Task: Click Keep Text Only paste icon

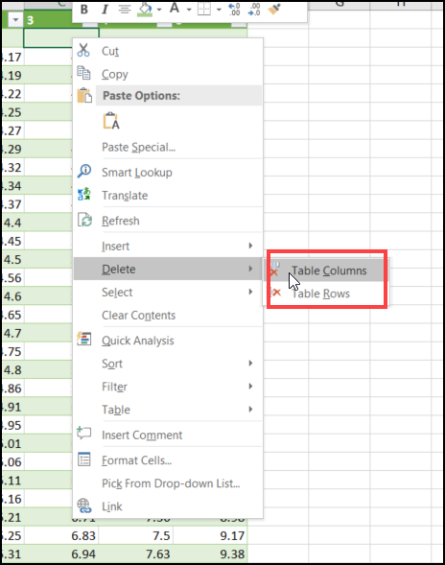Action: point(111,121)
